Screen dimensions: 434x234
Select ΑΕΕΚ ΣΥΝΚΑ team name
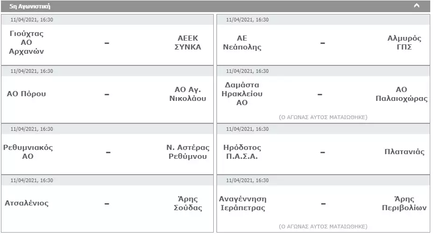(x=188, y=43)
